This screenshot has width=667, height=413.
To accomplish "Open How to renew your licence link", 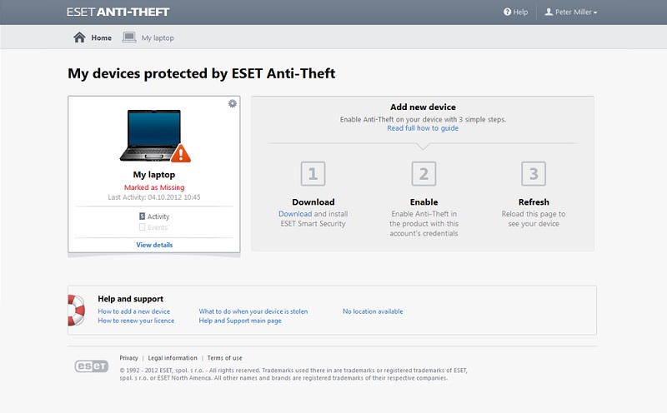I will click(x=136, y=321).
